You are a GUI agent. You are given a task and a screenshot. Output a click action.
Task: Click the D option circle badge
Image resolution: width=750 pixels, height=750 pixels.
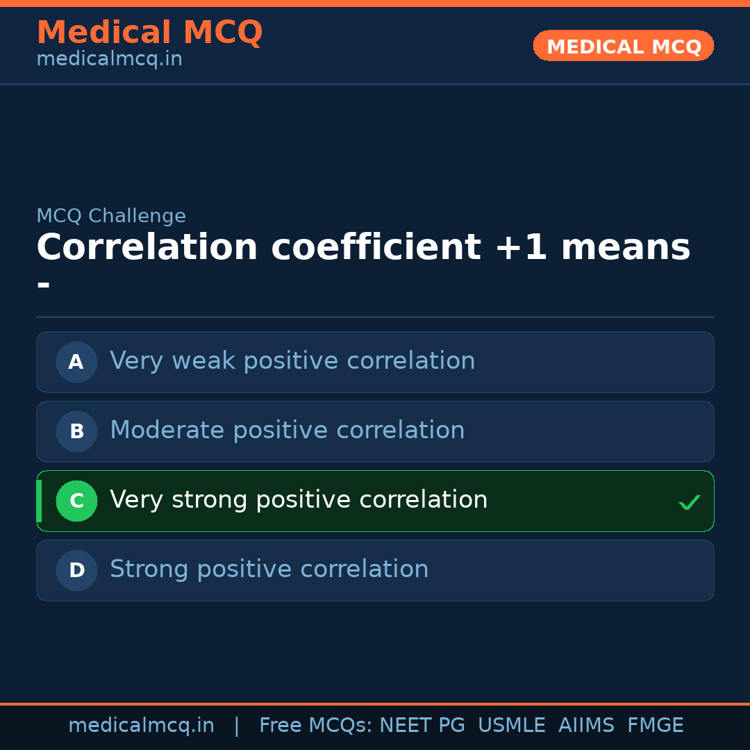76,570
